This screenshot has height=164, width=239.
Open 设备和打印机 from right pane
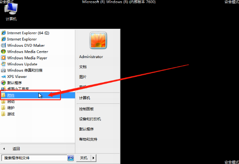click(x=90, y=119)
